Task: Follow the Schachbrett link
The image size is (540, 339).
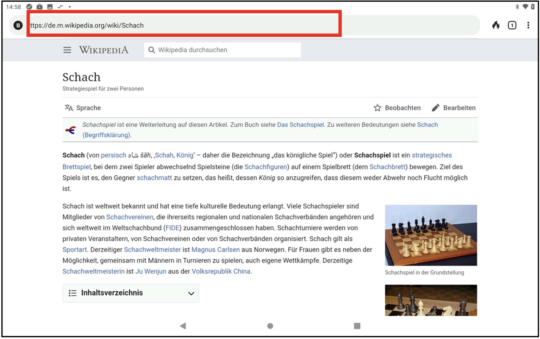Action: 387,167
